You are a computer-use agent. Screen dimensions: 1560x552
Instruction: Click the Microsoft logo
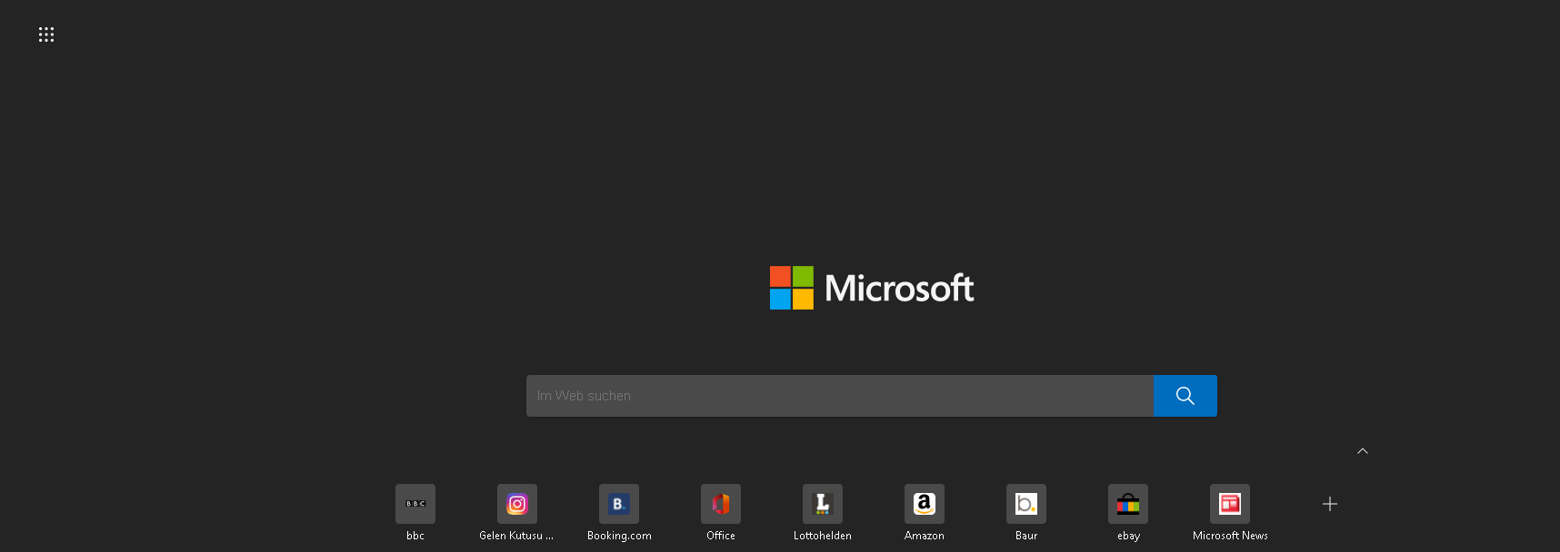(x=872, y=288)
